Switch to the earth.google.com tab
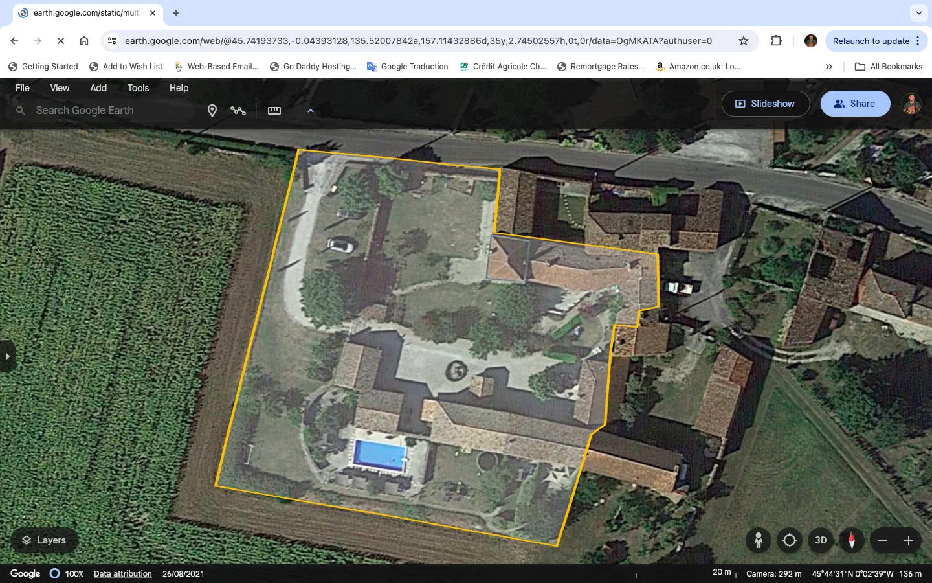Image resolution: width=932 pixels, height=583 pixels. [87, 13]
